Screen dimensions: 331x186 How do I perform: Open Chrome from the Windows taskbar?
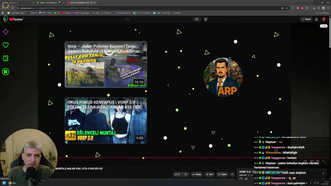click(10, 183)
